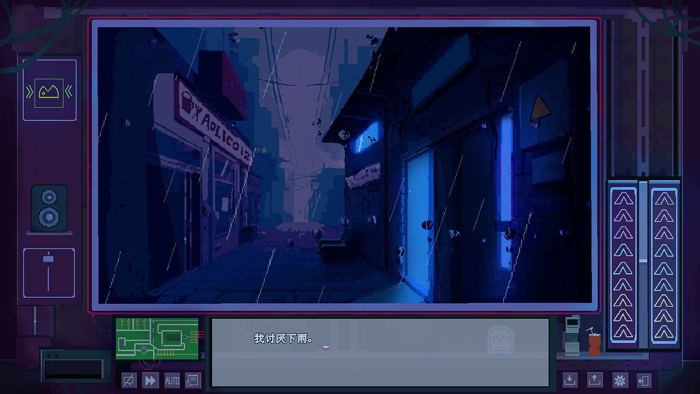The height and width of the screenshot is (394, 700).
Task: Click the dialogue line 我讨厌下雨。
Action: coord(283,339)
